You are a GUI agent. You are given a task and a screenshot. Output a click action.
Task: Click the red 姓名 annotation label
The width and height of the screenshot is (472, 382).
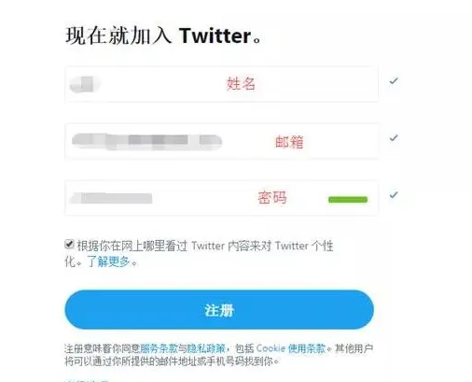(241, 84)
